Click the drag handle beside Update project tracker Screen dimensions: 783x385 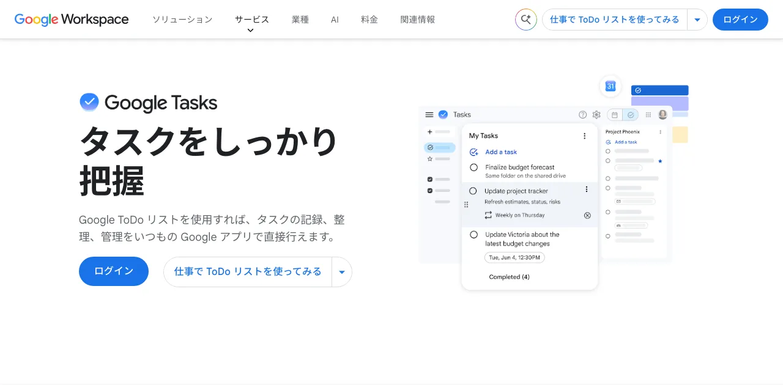pos(466,205)
